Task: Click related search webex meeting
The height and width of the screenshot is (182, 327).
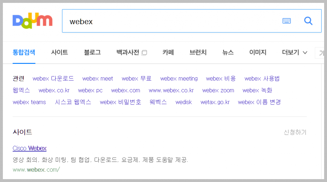Action: tap(179, 79)
